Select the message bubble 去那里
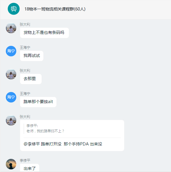The image size is (171, 172). (x=31, y=79)
